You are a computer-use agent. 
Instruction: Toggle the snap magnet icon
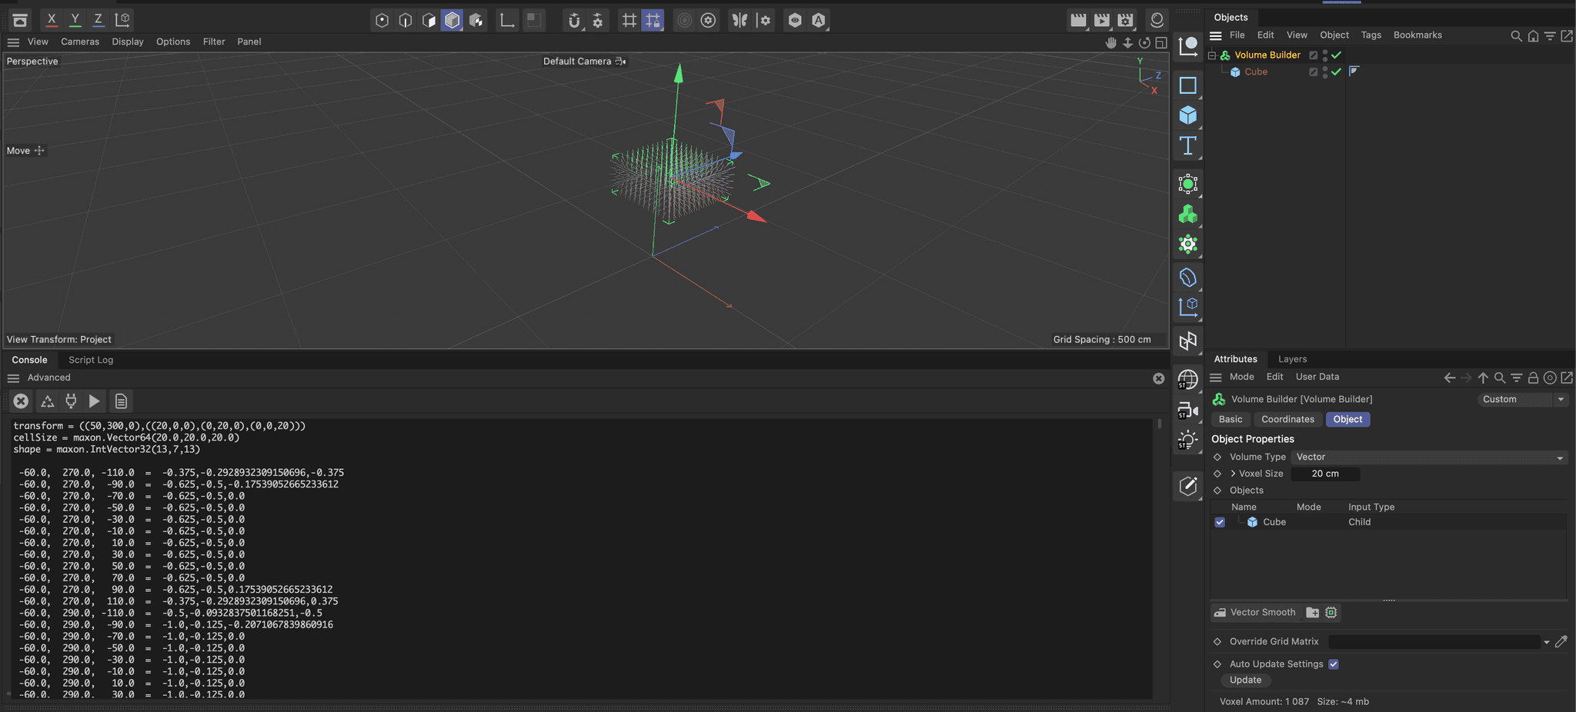pyautogui.click(x=573, y=21)
